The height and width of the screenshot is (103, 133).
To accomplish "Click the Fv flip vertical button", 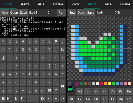I will 80,99.
